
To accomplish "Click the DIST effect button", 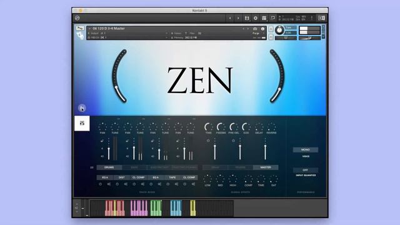I will tap(122, 177).
